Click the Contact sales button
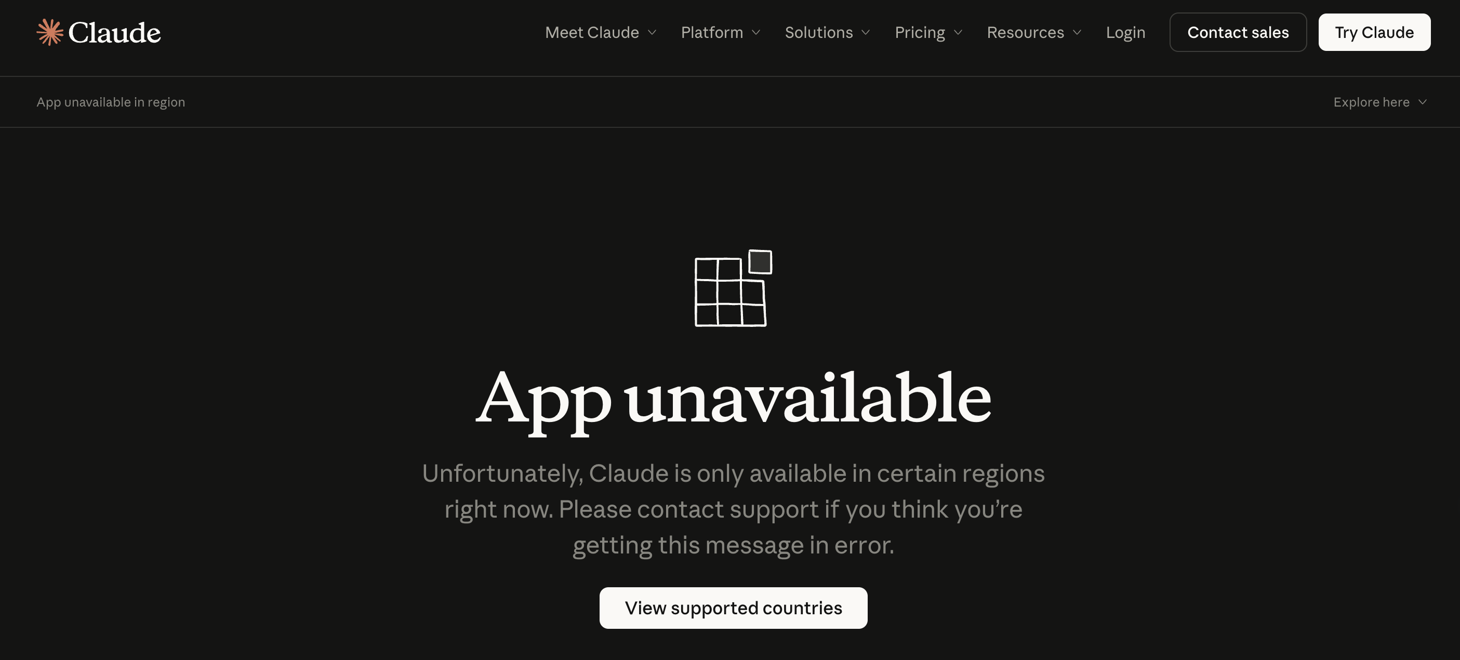This screenshot has height=660, width=1460. click(x=1238, y=32)
